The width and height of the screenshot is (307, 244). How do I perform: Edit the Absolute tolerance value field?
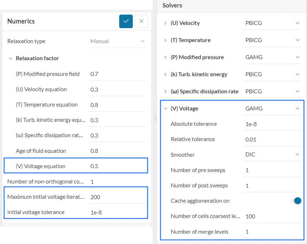point(272,124)
